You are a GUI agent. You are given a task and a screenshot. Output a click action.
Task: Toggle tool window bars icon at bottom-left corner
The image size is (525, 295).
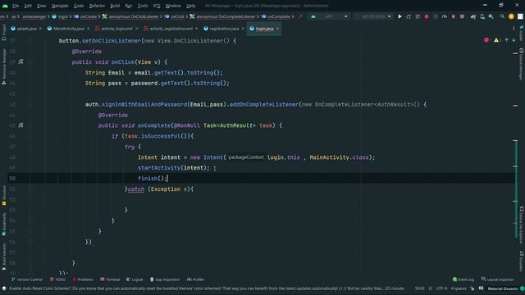tap(4, 288)
